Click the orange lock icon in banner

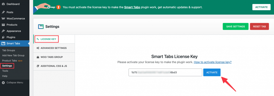[x=58, y=7]
